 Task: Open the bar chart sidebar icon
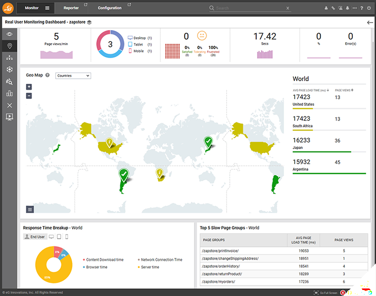(10, 93)
